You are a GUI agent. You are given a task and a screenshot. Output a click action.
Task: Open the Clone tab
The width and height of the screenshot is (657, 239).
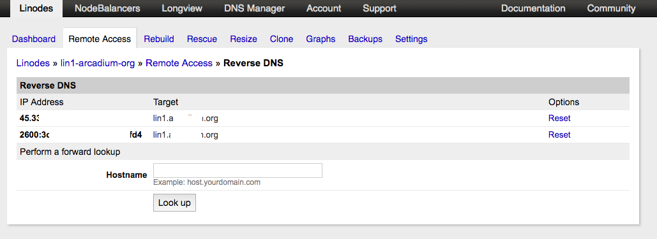(281, 39)
